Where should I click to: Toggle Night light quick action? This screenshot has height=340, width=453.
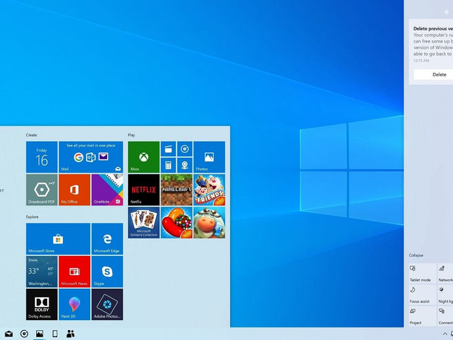445,295
